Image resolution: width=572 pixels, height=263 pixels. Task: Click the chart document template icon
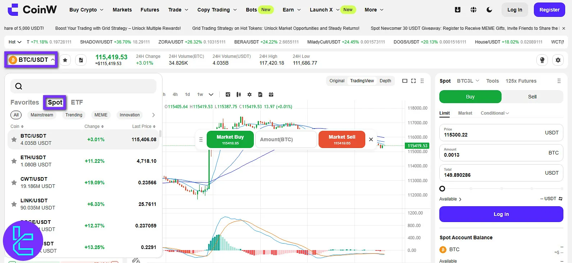pyautogui.click(x=260, y=94)
